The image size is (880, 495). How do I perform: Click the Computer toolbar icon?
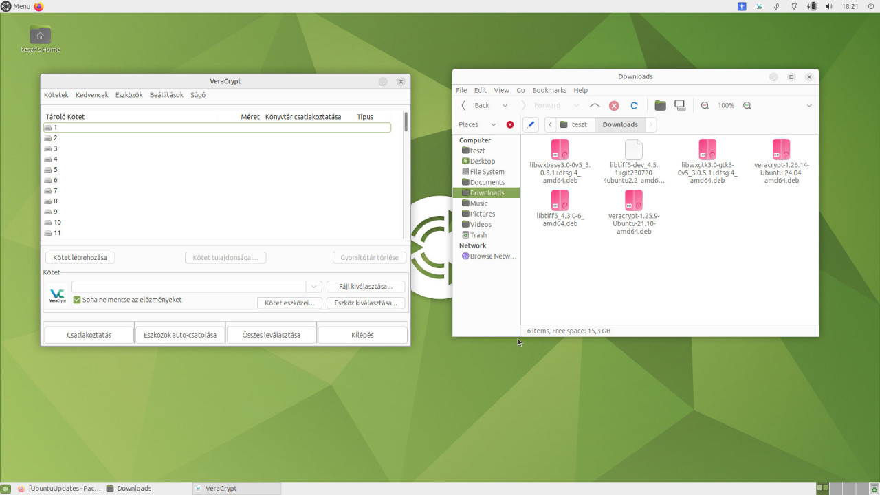680,105
